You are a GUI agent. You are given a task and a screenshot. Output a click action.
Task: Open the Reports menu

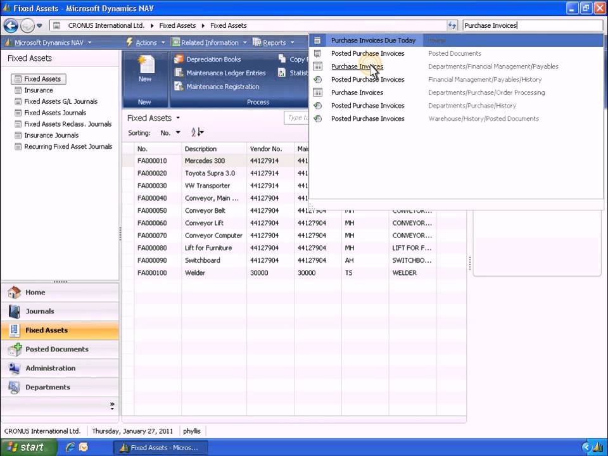[x=274, y=42]
